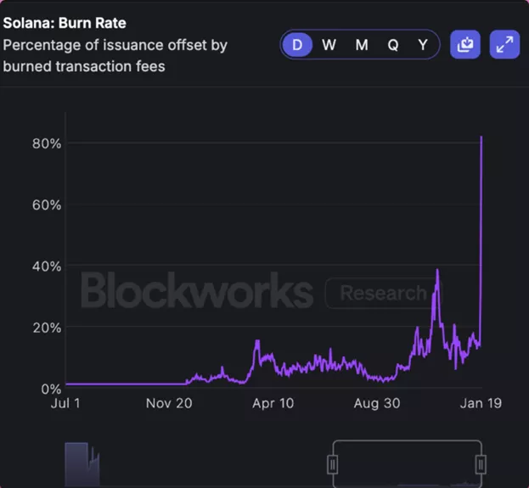Viewport: 529px width, 488px height.
Task: Choose the yearly Y interval
Action: point(423,44)
